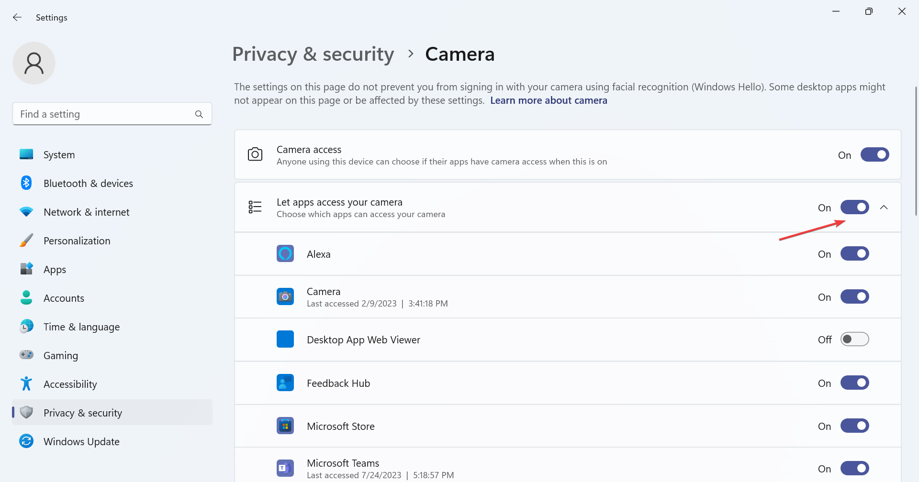Click the Windows Update sync icon

pyautogui.click(x=26, y=441)
